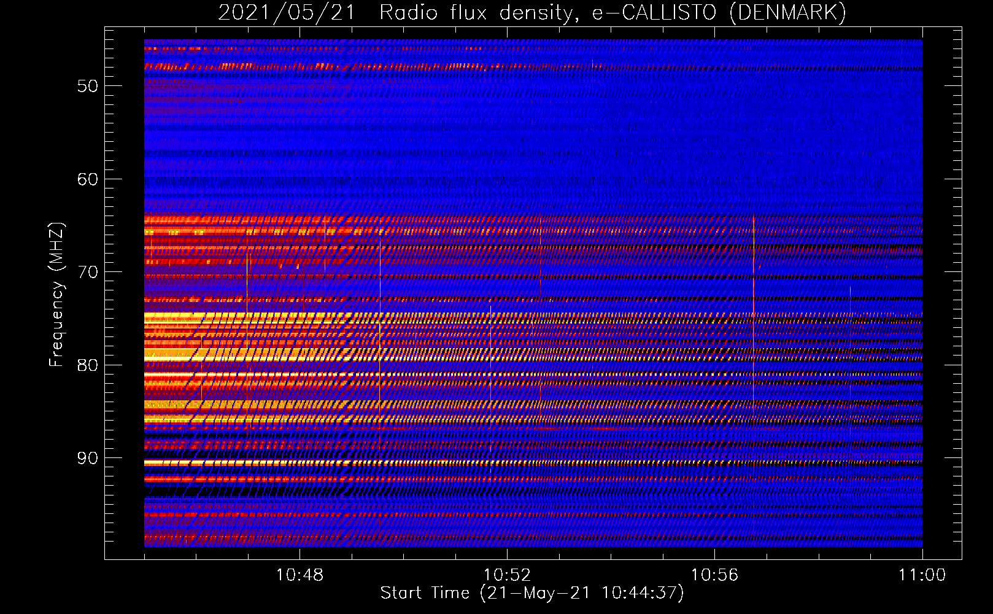Click the 10:48 time tick label

pyautogui.click(x=299, y=575)
